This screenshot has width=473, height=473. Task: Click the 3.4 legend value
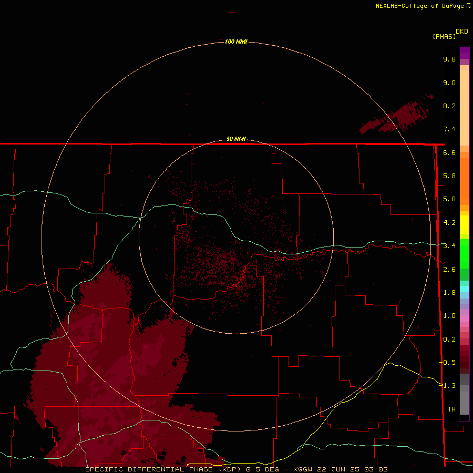point(449,246)
